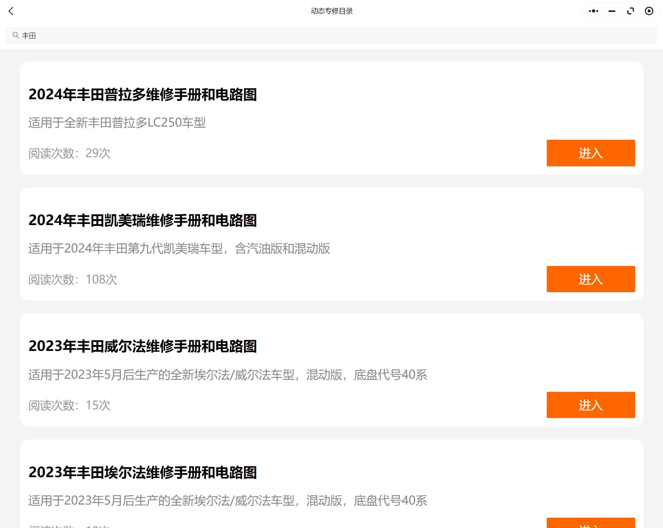
Task: Go back using the left arrow
Action: click(x=11, y=11)
